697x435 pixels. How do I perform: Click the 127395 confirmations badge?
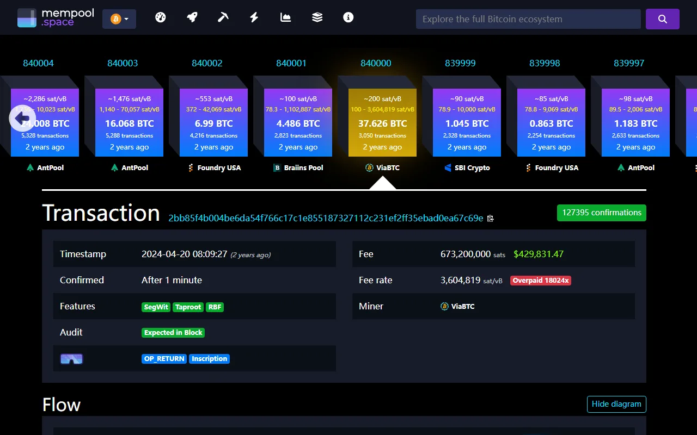(x=602, y=213)
